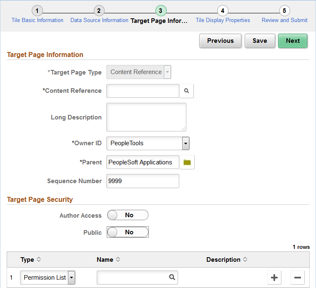Toggle the Public switch

[x=128, y=232]
